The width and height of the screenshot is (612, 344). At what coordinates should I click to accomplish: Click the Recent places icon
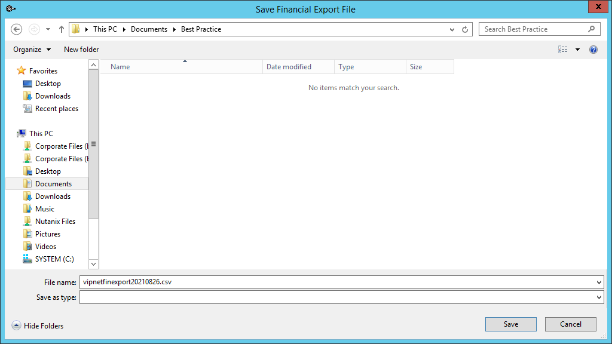[x=27, y=109]
